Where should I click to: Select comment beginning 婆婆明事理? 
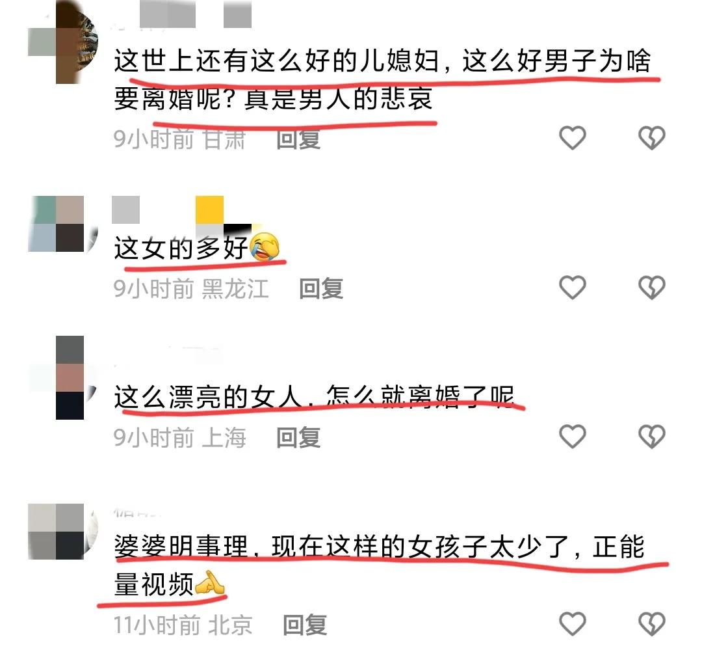pyautogui.click(x=379, y=565)
